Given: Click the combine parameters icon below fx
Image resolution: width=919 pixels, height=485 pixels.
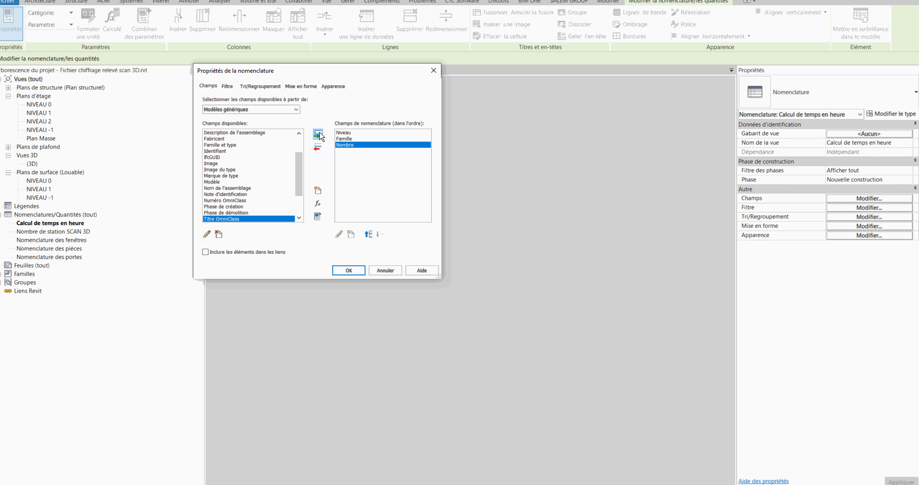Looking at the screenshot, I should 317,217.
